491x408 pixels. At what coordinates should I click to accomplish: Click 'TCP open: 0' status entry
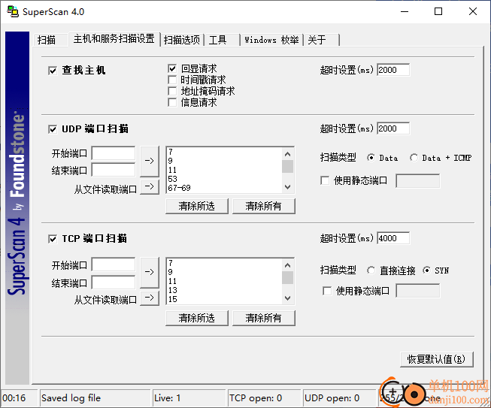pos(256,398)
